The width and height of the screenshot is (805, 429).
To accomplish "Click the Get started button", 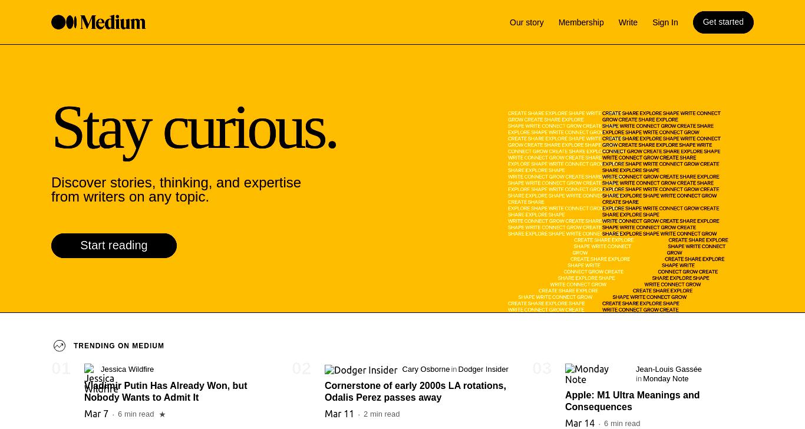I will 723,22.
